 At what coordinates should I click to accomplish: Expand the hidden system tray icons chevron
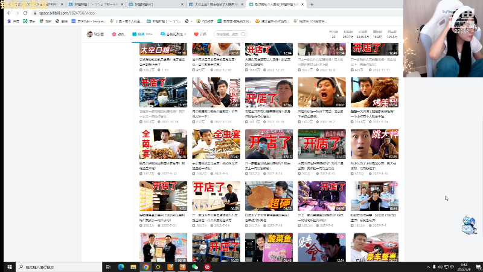428,267
